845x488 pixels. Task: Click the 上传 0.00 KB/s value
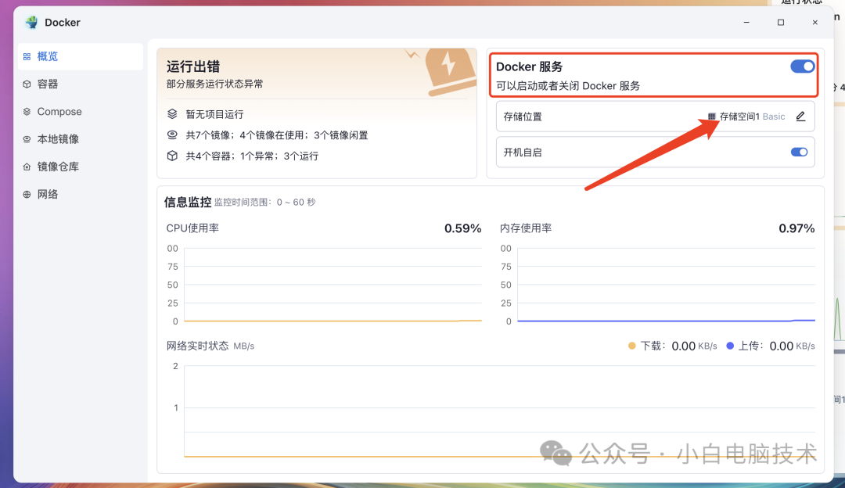pos(792,346)
